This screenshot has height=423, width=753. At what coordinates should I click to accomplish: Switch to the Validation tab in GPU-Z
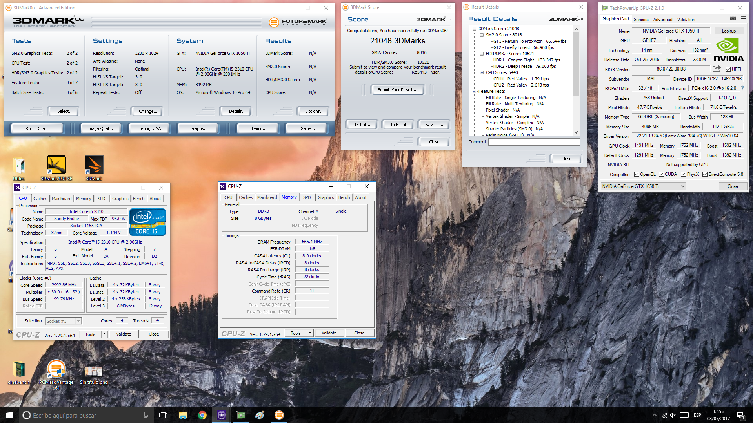click(686, 19)
